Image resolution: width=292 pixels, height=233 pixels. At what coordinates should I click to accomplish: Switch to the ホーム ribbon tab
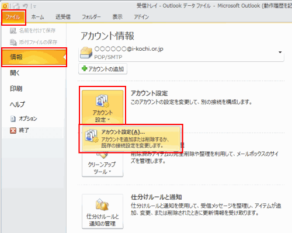pyautogui.click(x=37, y=17)
